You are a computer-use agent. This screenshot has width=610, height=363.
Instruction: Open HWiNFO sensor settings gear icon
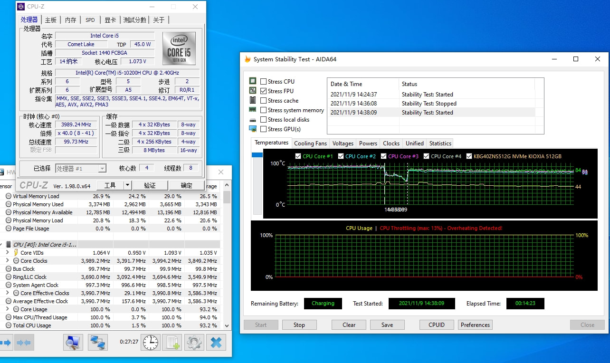194,342
